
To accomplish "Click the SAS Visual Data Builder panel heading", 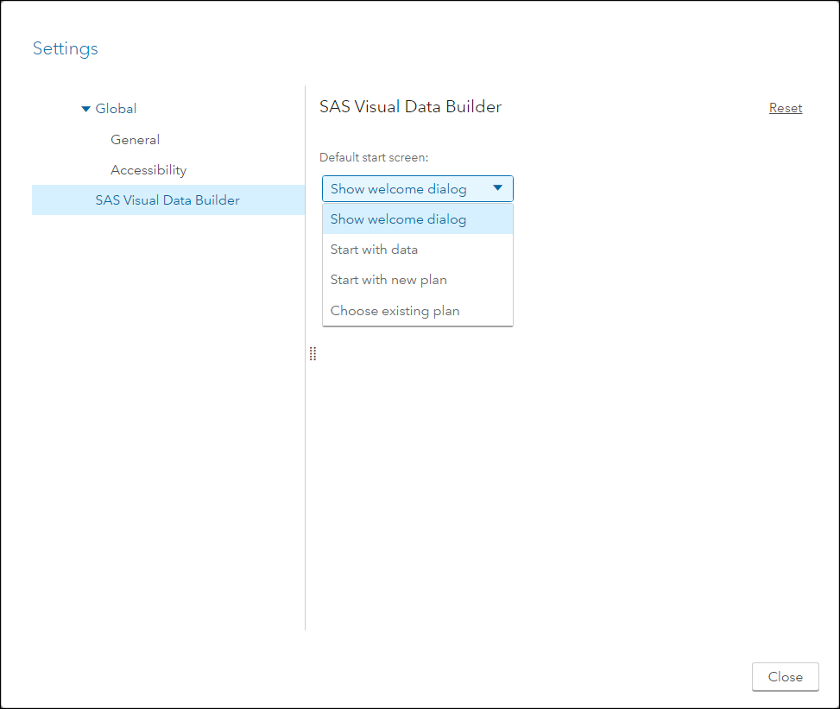I will (410, 107).
